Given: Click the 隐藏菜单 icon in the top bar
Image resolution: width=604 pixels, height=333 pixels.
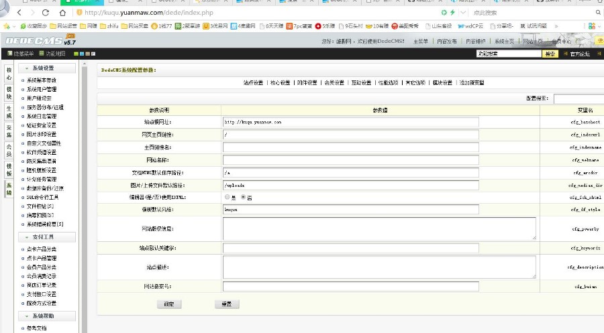Looking at the screenshot, I should click(10, 54).
